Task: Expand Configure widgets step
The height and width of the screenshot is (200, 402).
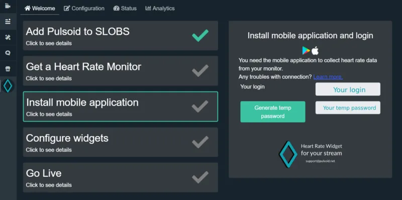Action: click(x=121, y=142)
